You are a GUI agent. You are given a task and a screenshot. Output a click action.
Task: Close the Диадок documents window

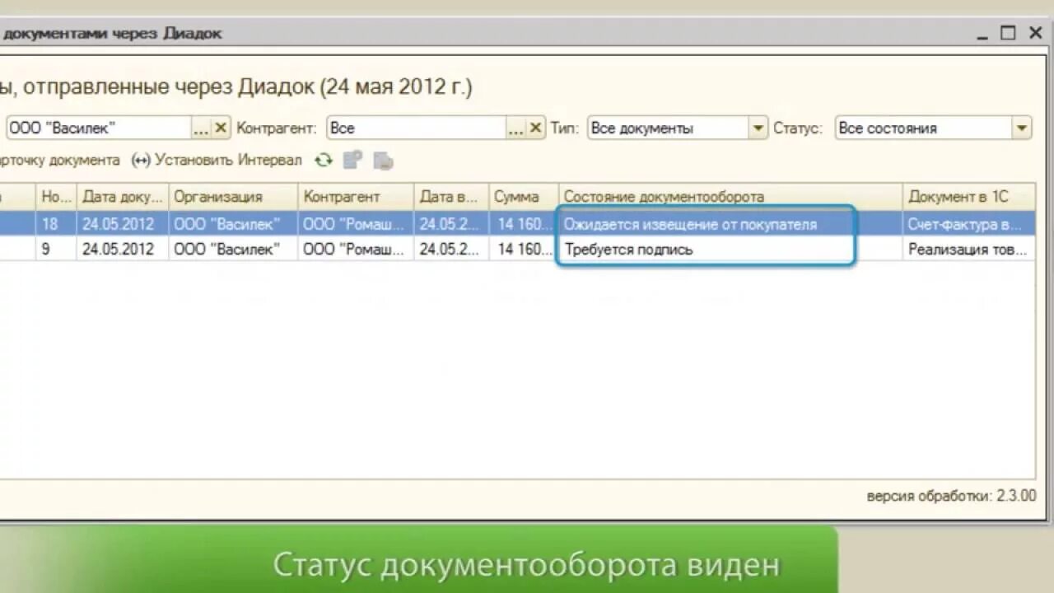[1035, 33]
